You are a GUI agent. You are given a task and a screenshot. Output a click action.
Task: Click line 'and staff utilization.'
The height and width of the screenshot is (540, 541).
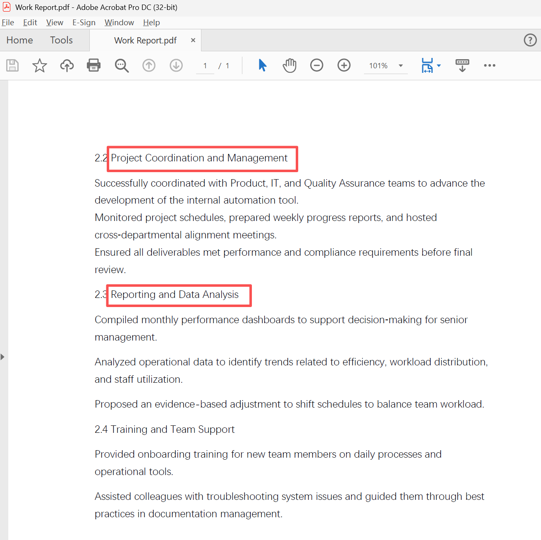139,379
